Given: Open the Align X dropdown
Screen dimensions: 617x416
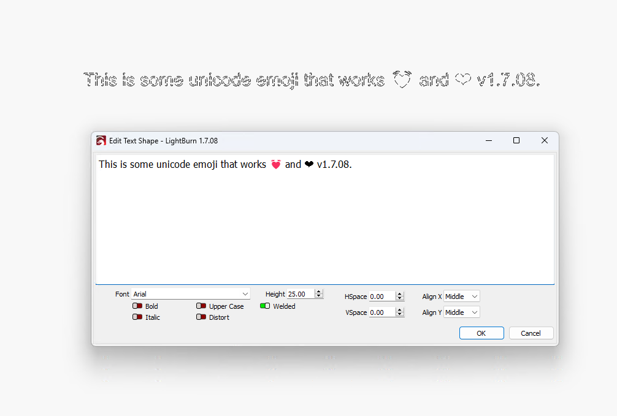Looking at the screenshot, I should point(462,297).
